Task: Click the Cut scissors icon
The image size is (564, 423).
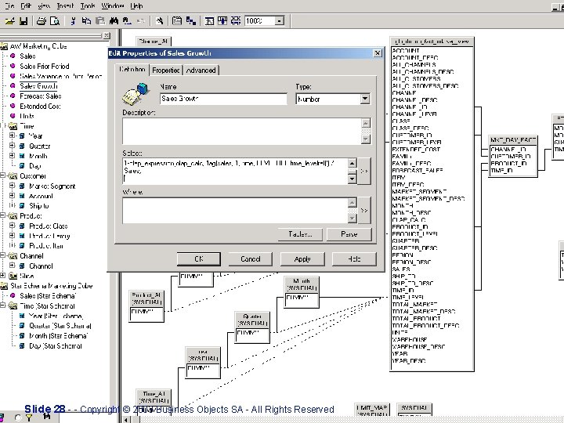Action: coord(73,21)
